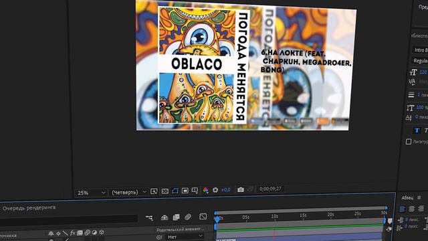Toggle the frame blending icon in timeline
The height and width of the screenshot is (241, 428).
click(176, 217)
